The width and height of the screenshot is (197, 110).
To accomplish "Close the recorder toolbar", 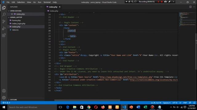I will click(173, 2).
